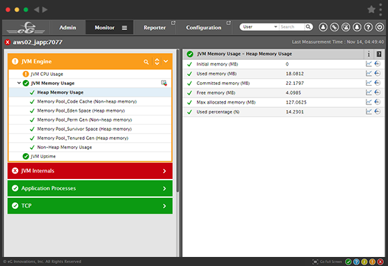Switch to the Monitor tab
This screenshot has height=266, width=388.
[x=104, y=28]
